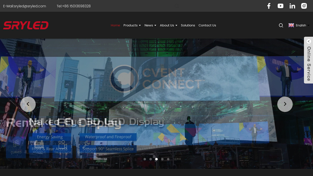Select the fifth carousel dot
This screenshot has width=313, height=176.
click(x=168, y=159)
